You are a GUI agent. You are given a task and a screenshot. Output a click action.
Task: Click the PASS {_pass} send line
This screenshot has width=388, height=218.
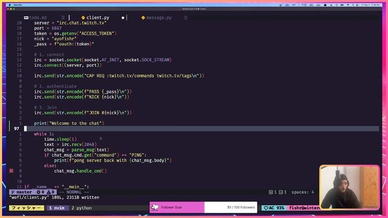click(x=83, y=91)
